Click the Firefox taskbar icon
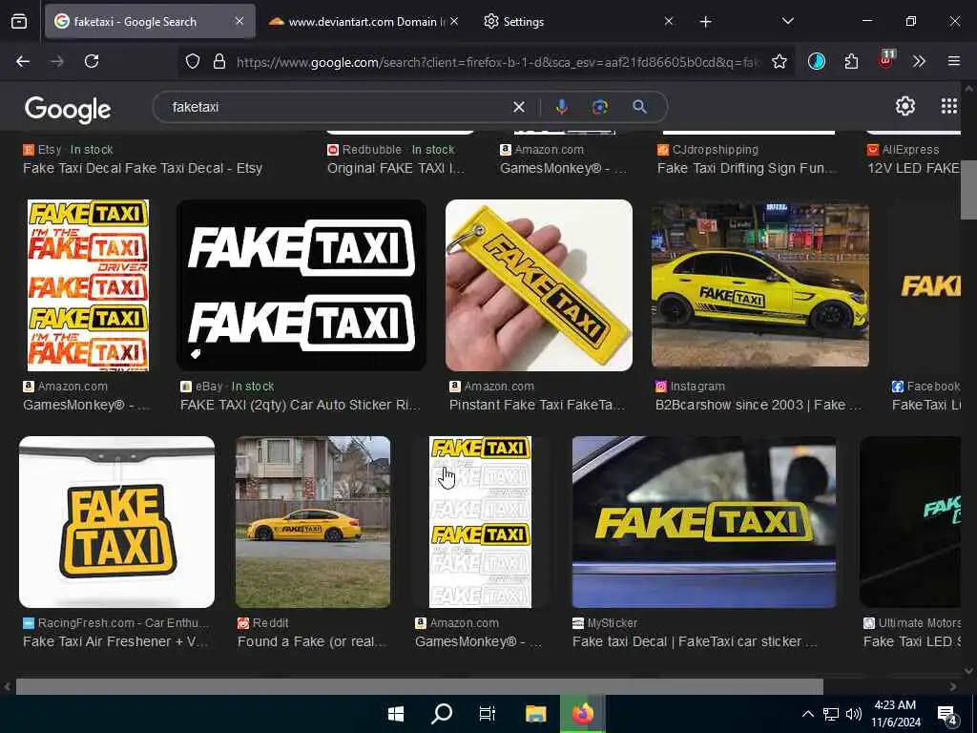Image resolution: width=977 pixels, height=733 pixels. (x=583, y=714)
